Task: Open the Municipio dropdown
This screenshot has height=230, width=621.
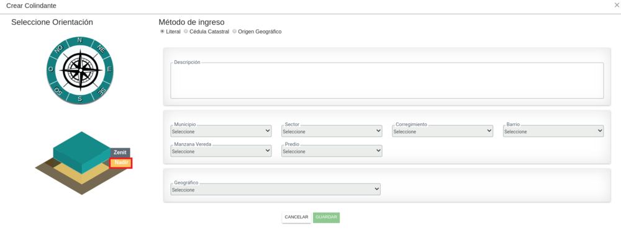Action: point(221,131)
